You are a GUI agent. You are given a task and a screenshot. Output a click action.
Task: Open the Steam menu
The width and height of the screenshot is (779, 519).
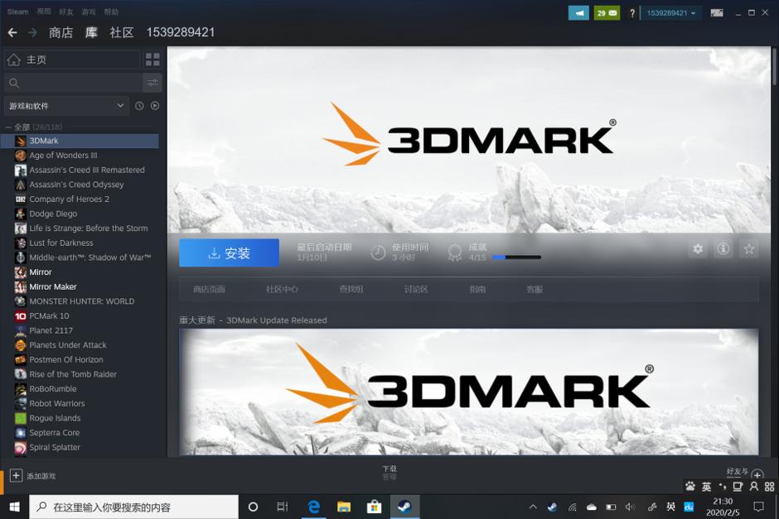(17, 12)
